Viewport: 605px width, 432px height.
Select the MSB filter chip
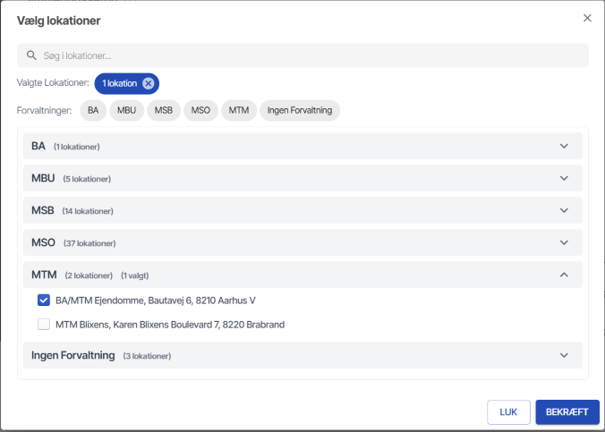pyautogui.click(x=163, y=110)
